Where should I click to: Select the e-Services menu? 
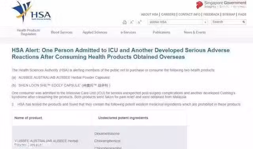128,32
